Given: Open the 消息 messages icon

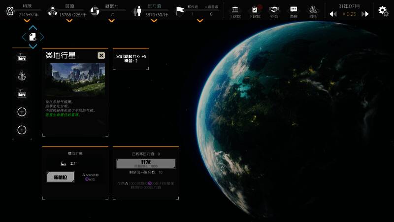Looking at the screenshot, I should (294, 11).
